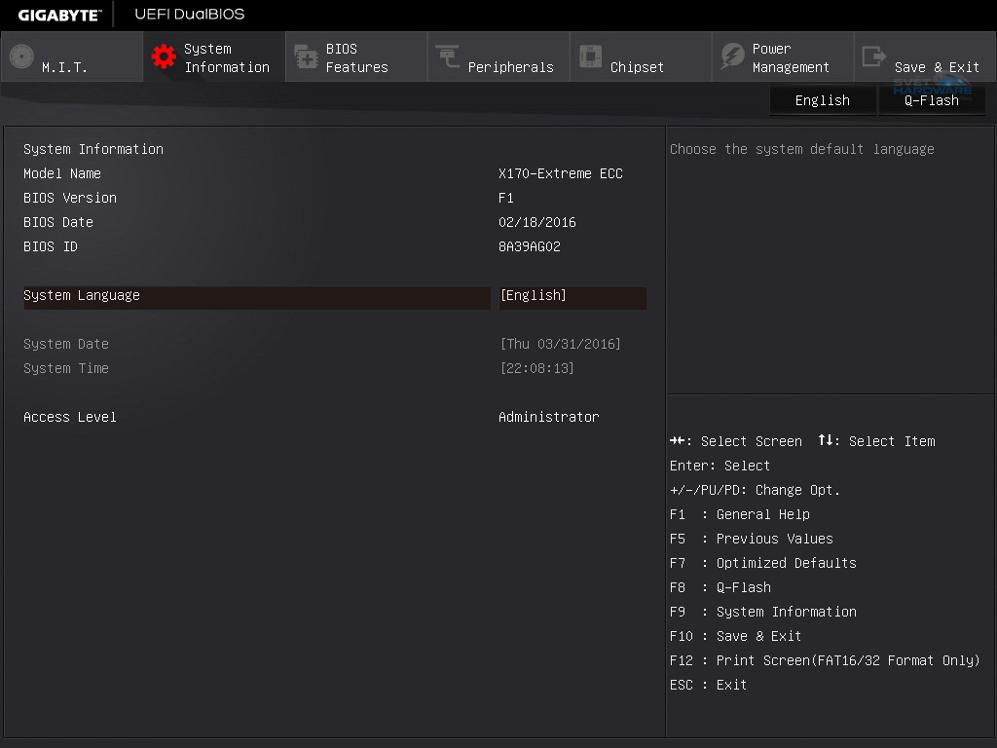Click the Access Level row

(x=70, y=418)
